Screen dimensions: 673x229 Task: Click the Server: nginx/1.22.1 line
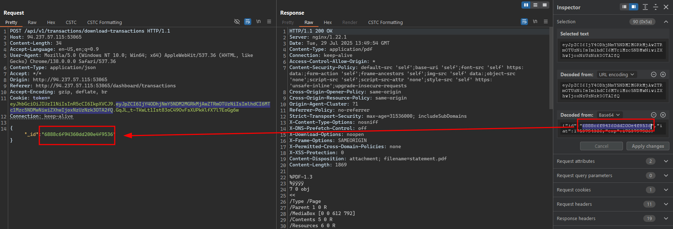tap(318, 37)
